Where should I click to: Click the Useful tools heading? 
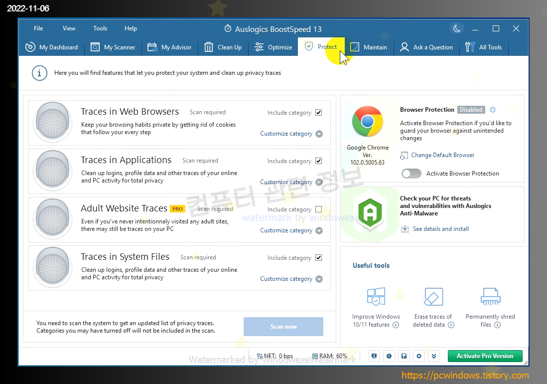(x=371, y=265)
